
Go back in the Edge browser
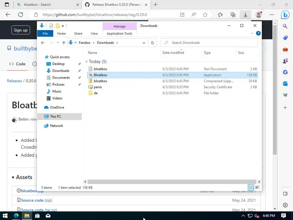tap(8, 15)
